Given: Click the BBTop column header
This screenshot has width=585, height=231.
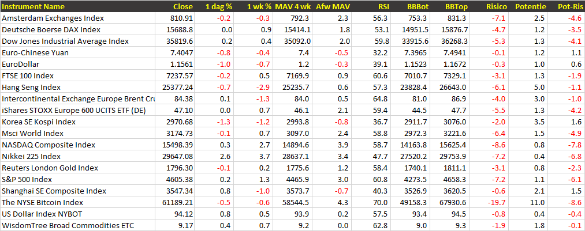Looking at the screenshot, I should 455,7.
